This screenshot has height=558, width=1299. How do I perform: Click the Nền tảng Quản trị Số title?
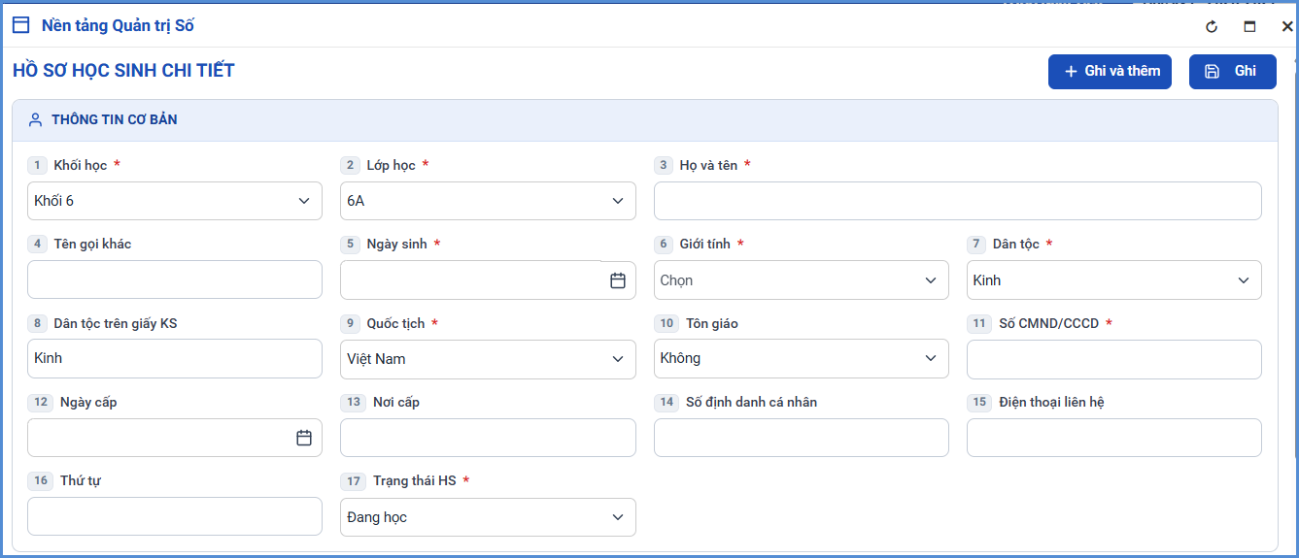pos(119,25)
